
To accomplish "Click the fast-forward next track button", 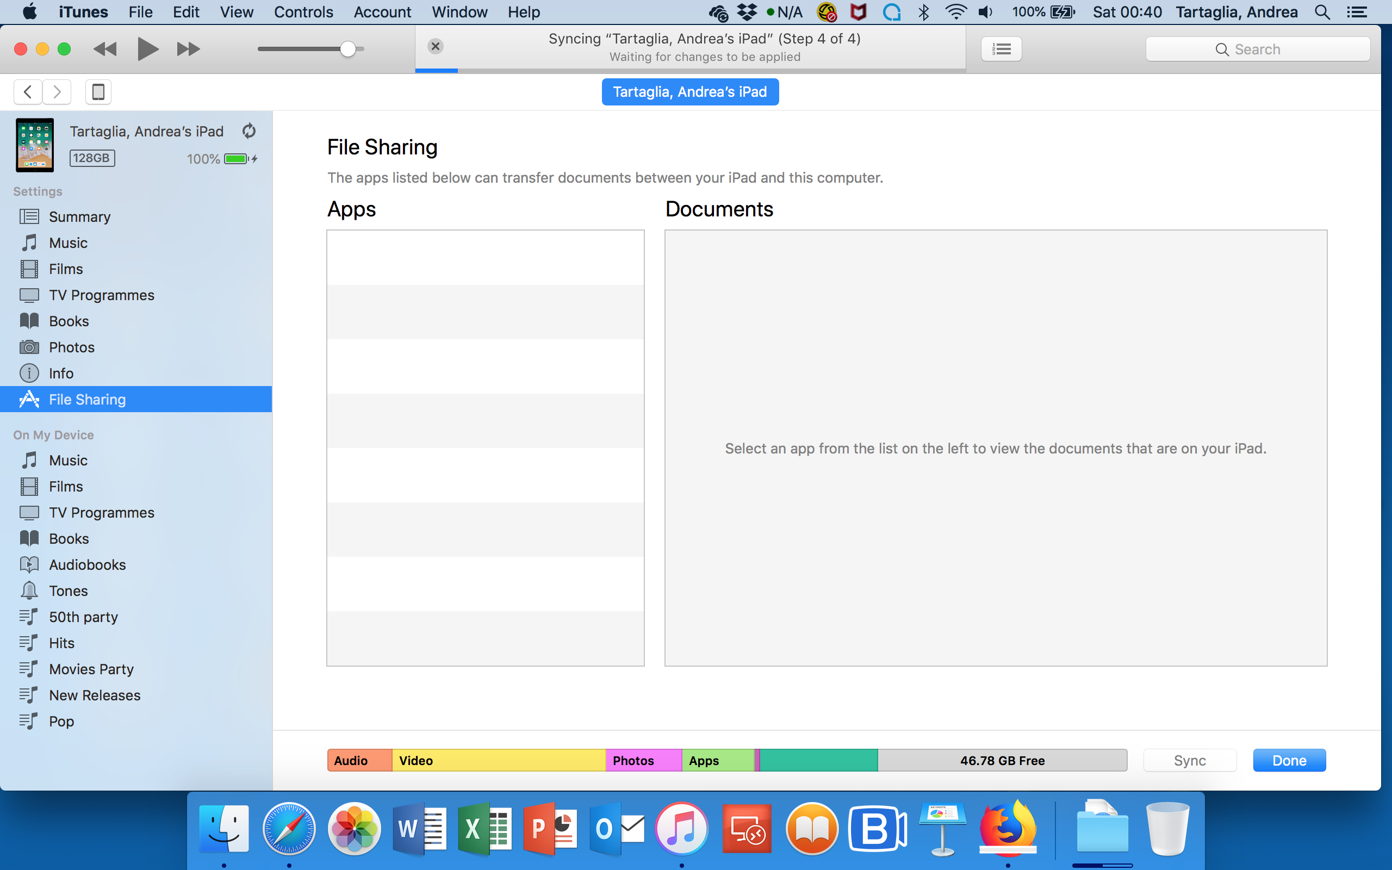I will coord(188,49).
